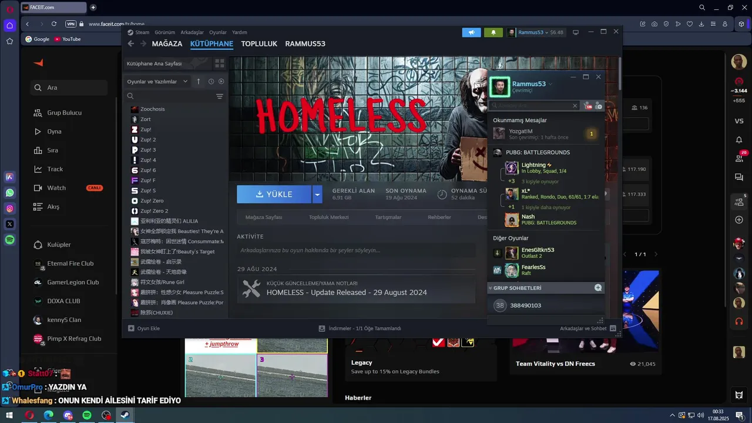
Task: Click the FACEIT logo at sidebar top
Action: click(x=39, y=63)
